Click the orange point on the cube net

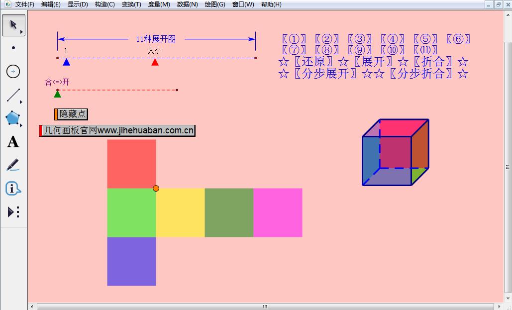(x=156, y=188)
